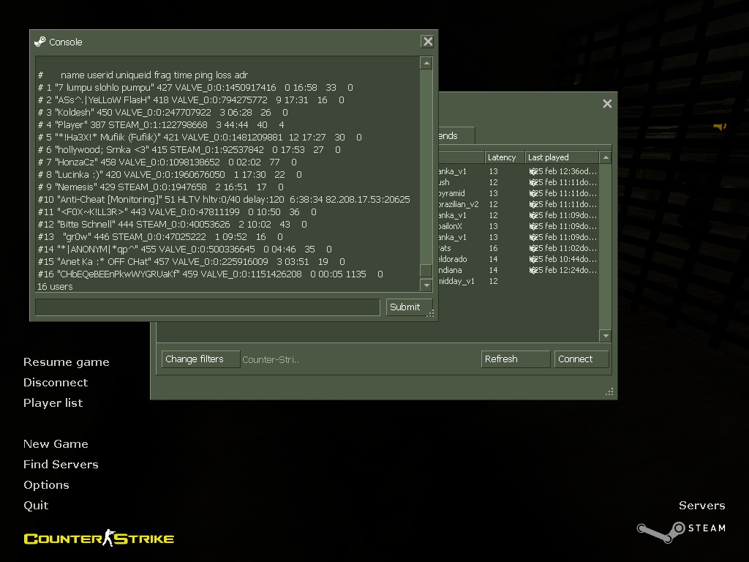Disconnect from the current server

pyautogui.click(x=56, y=382)
